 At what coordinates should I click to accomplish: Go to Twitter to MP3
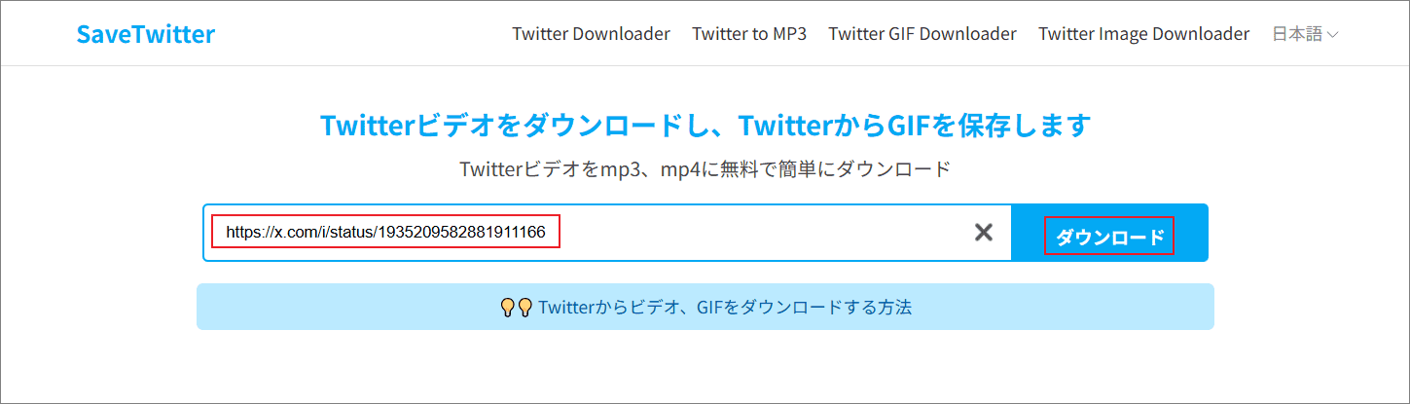tap(749, 34)
